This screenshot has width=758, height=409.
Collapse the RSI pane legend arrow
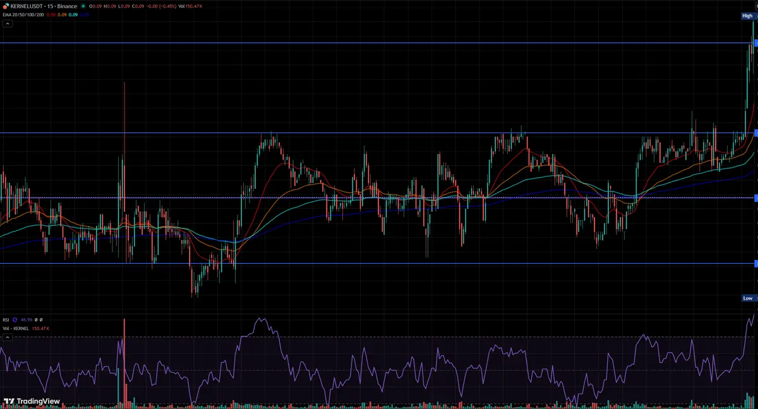click(8, 338)
